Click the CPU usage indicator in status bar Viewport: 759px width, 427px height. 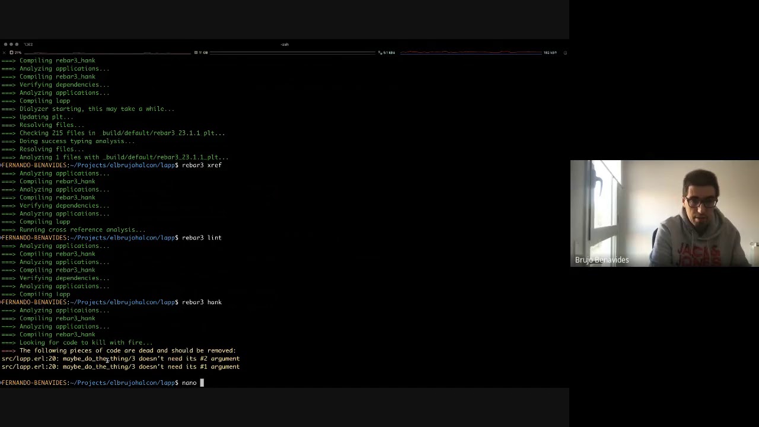[15, 53]
